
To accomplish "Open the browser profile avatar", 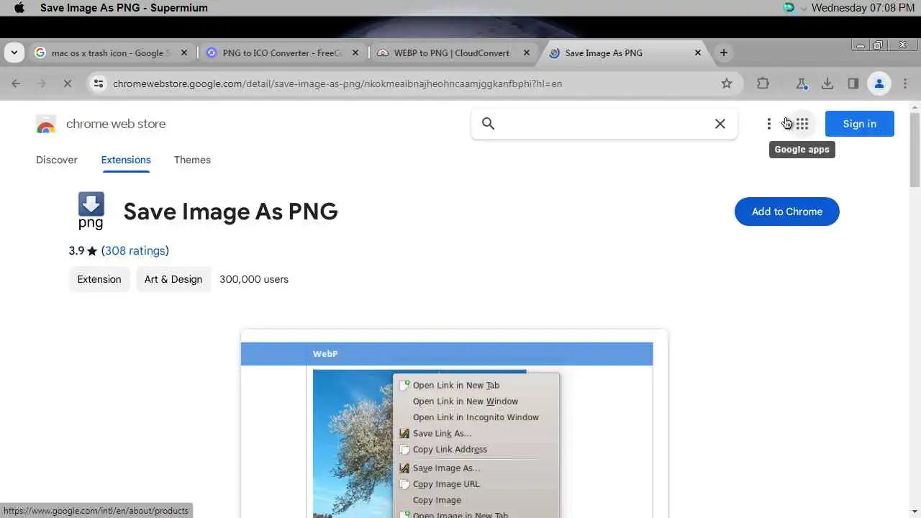I will point(879,83).
